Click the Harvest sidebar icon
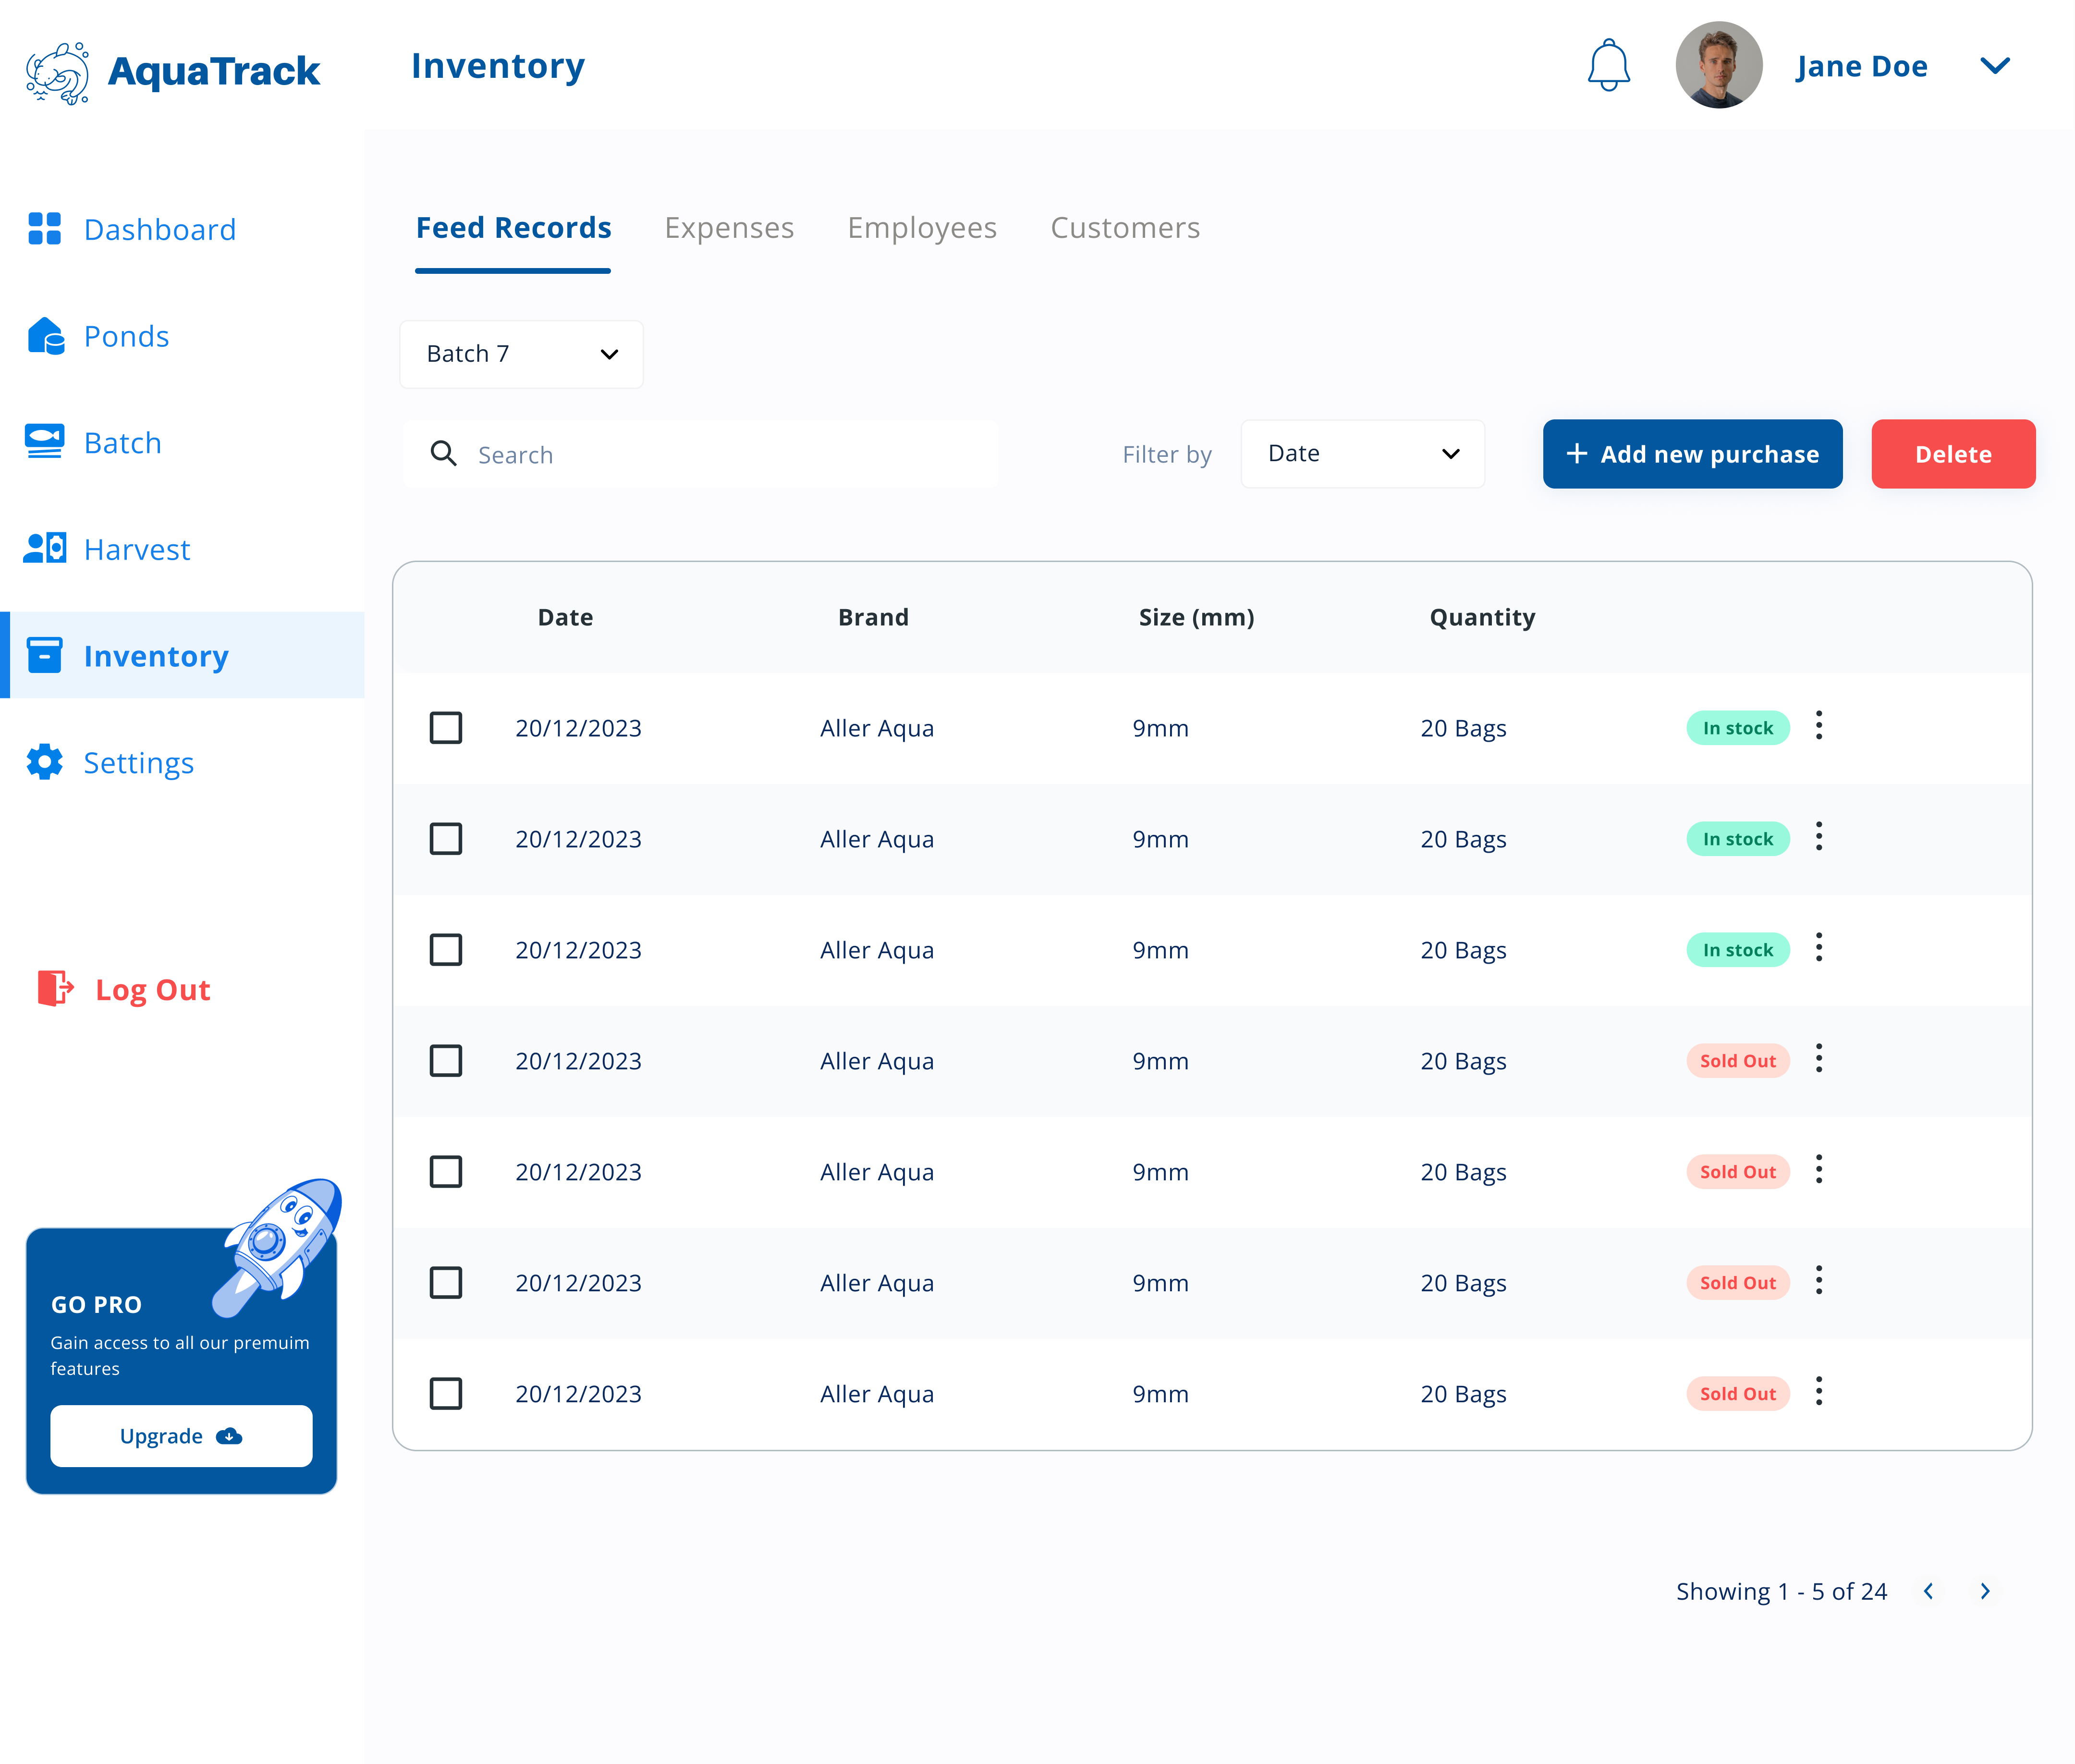 click(45, 549)
